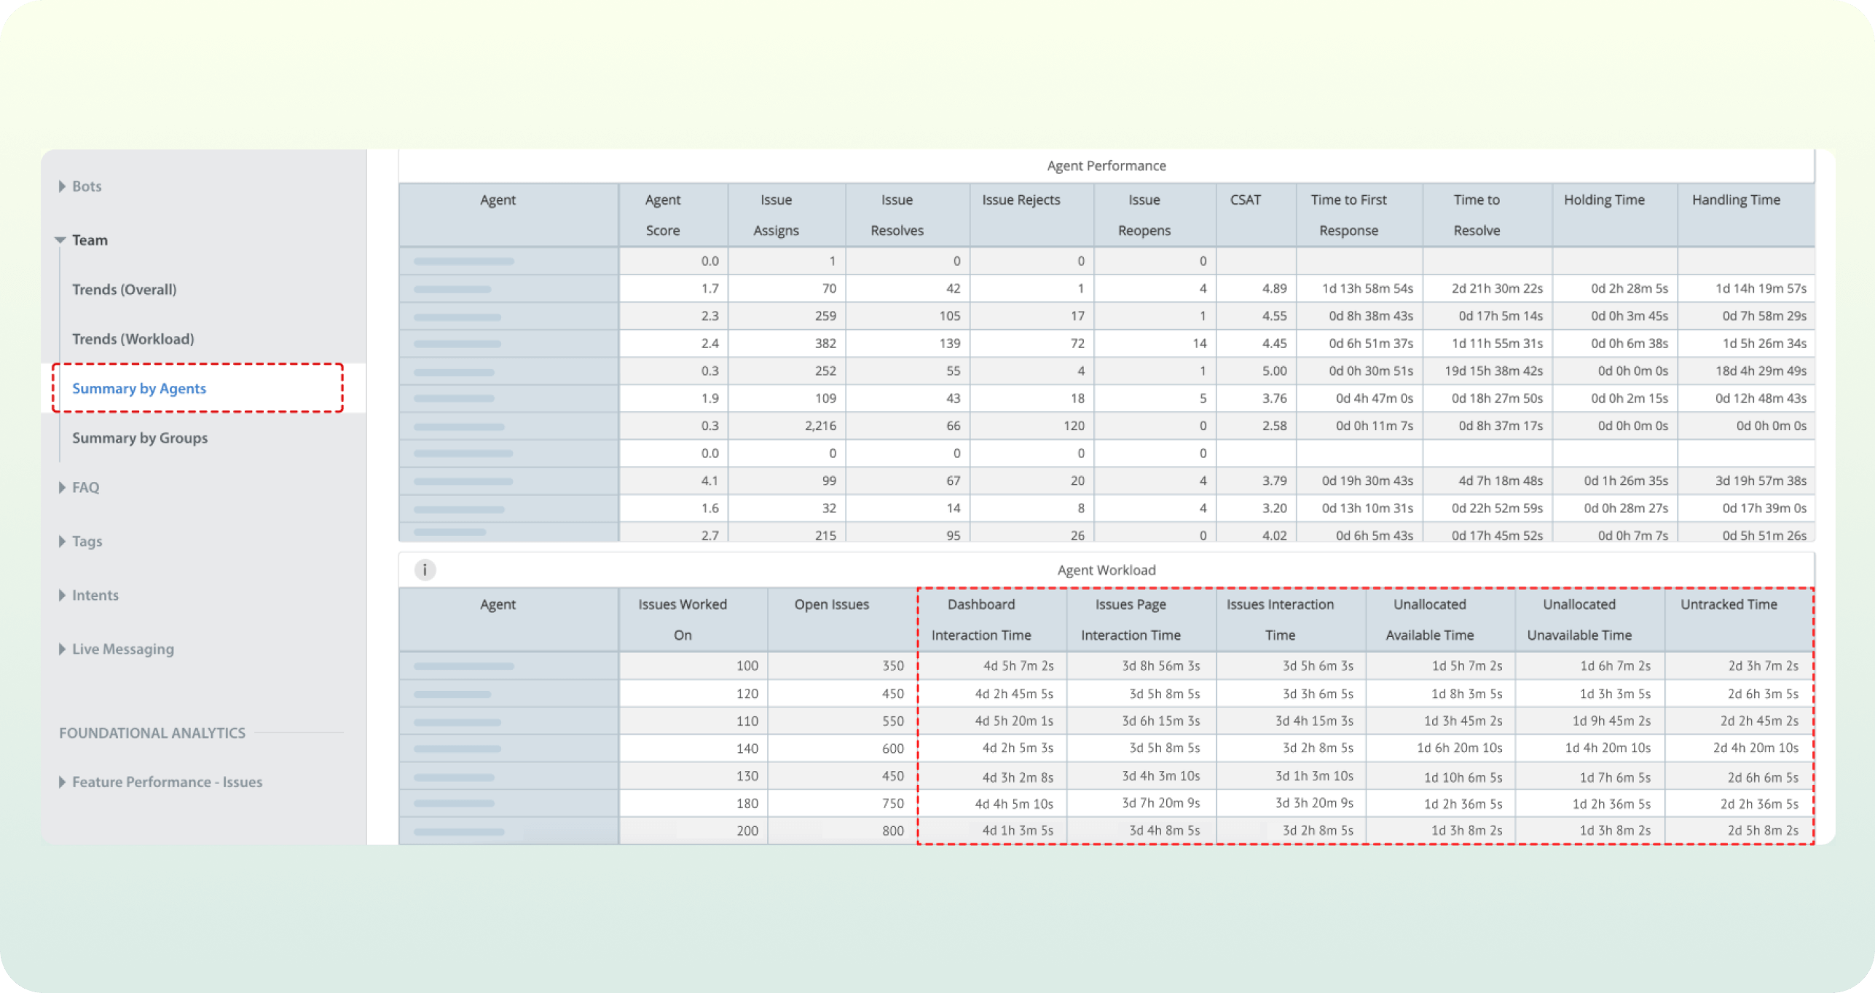The image size is (1875, 993).
Task: Expand the Tags section
Action: coord(86,540)
